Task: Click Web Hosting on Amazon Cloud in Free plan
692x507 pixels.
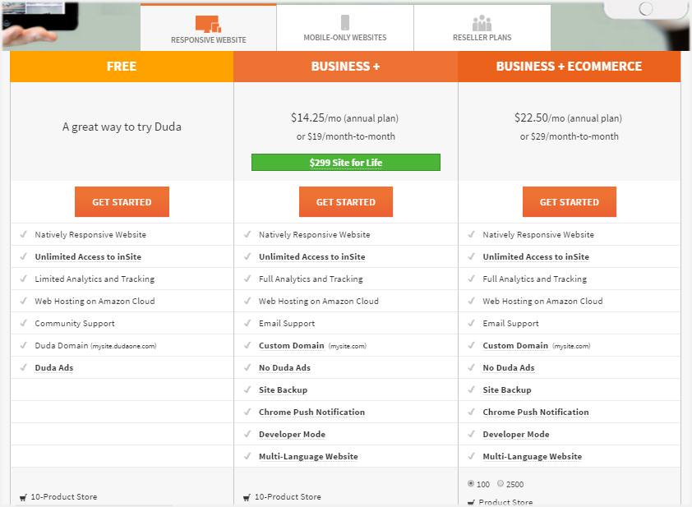Action: click(x=95, y=301)
